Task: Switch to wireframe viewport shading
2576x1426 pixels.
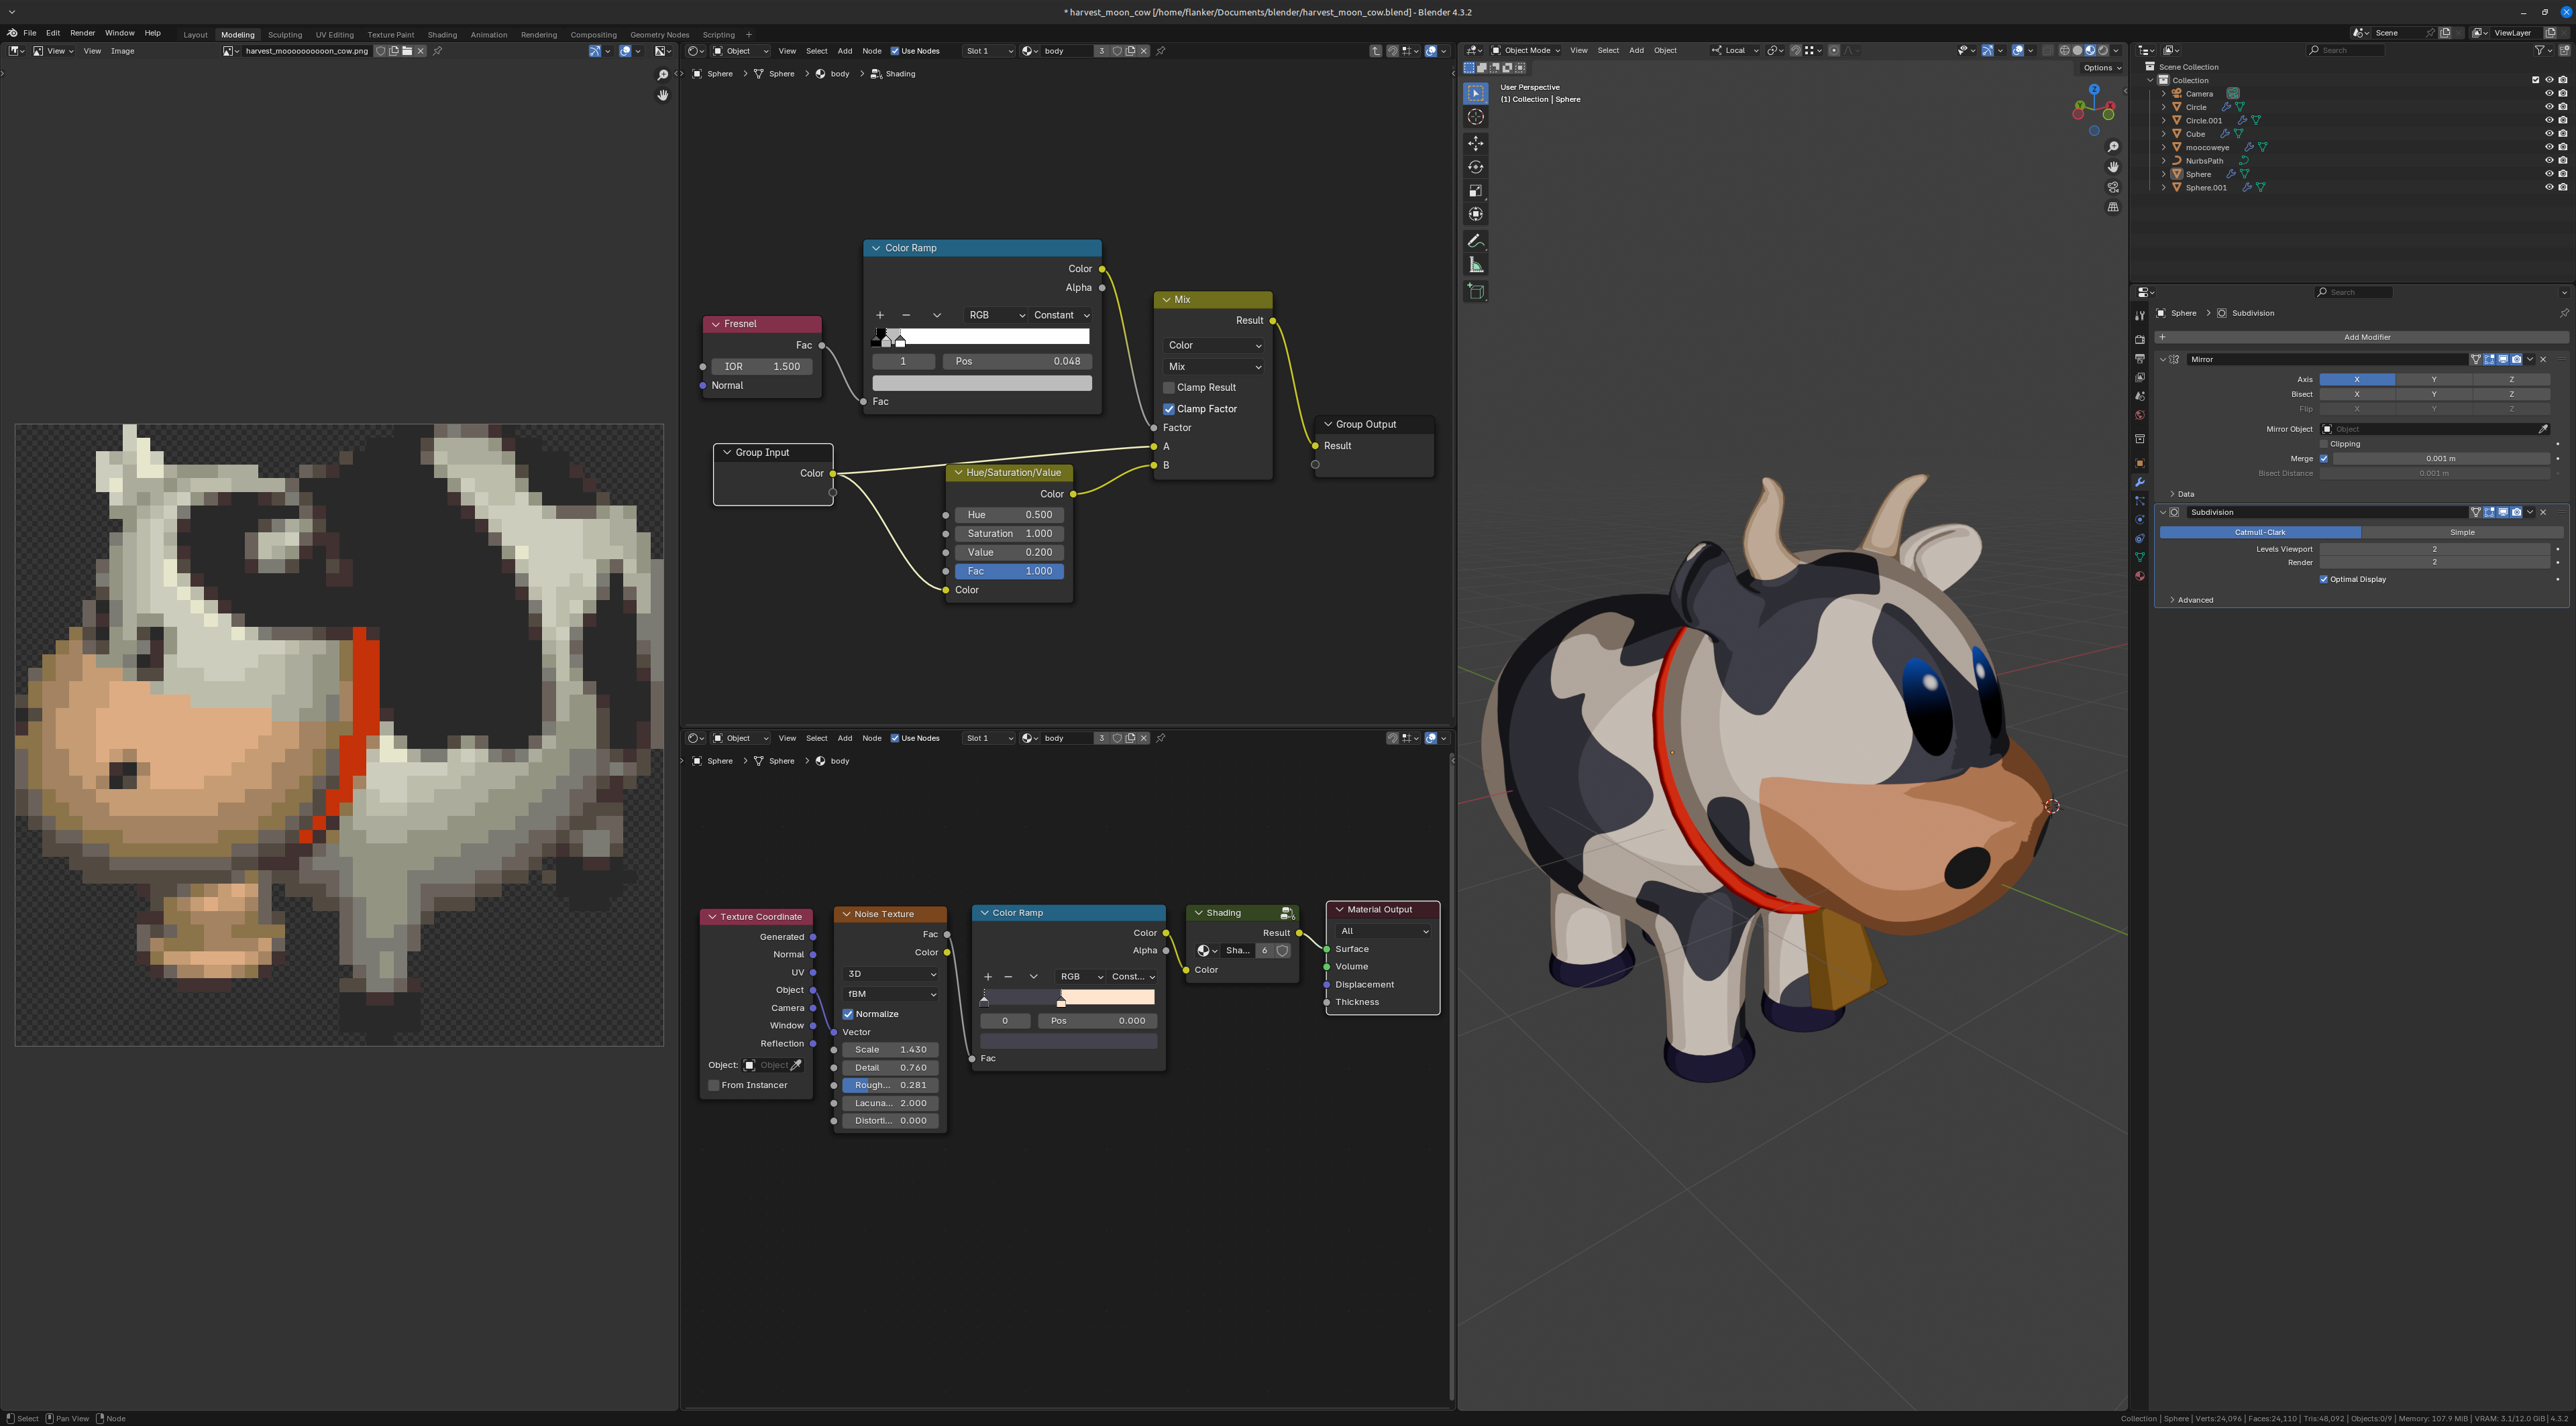Action: (2065, 50)
